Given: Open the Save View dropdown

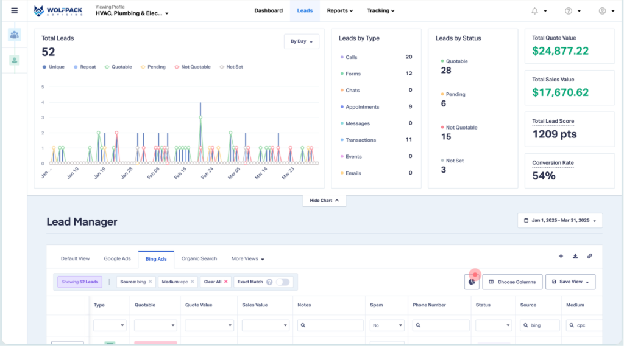Looking at the screenshot, I should [x=570, y=282].
